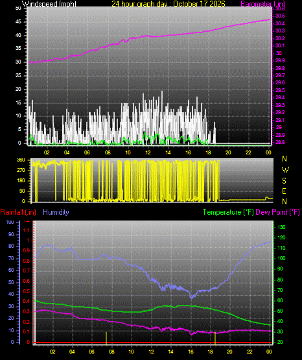This screenshot has width=302, height=360.
Task: Click barometer axis value 29.5
Action: tap(280, 90)
